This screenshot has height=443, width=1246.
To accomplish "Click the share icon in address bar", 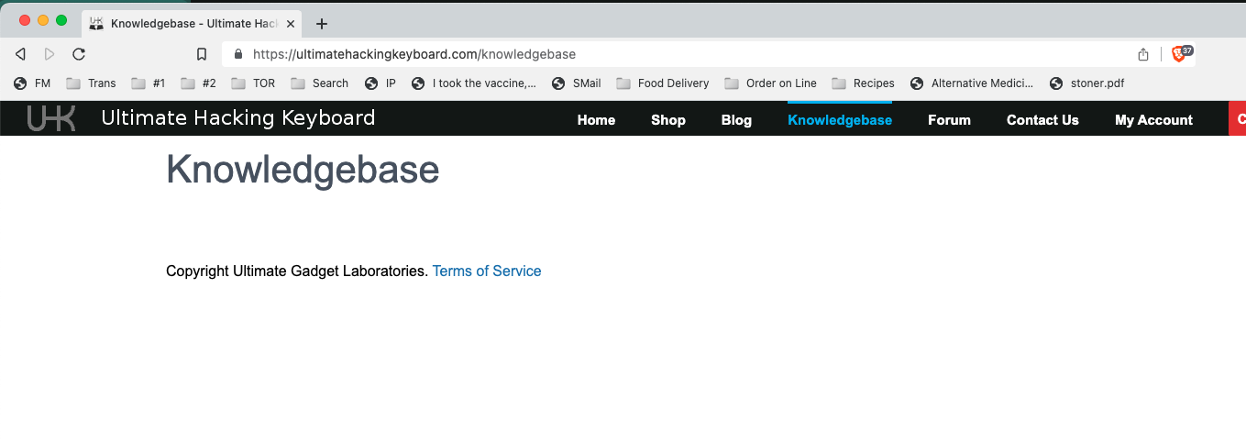I will click(x=1143, y=54).
